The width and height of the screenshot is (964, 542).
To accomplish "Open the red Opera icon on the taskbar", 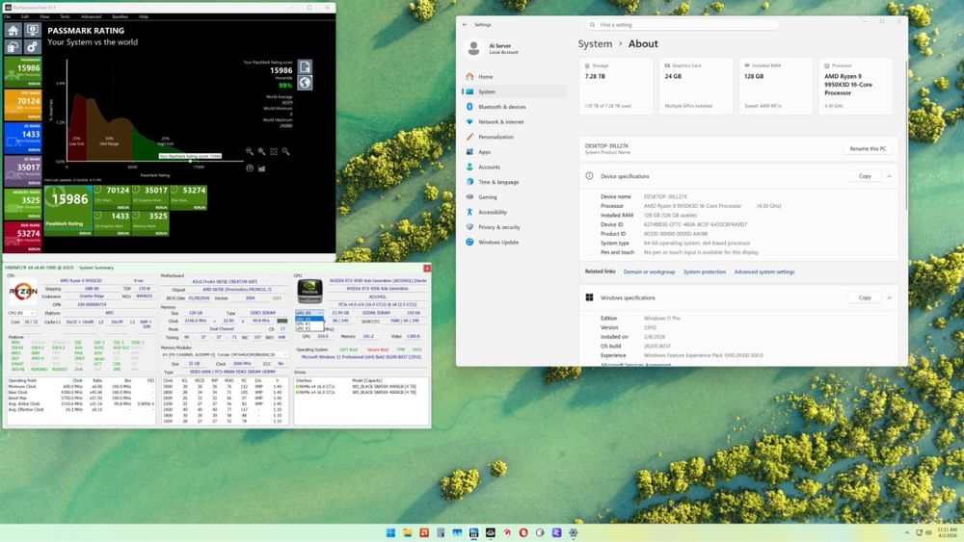I will click(523, 532).
